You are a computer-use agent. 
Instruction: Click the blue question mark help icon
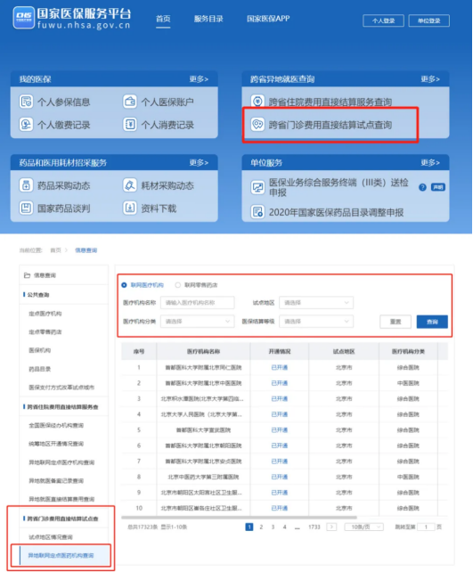[x=422, y=187]
